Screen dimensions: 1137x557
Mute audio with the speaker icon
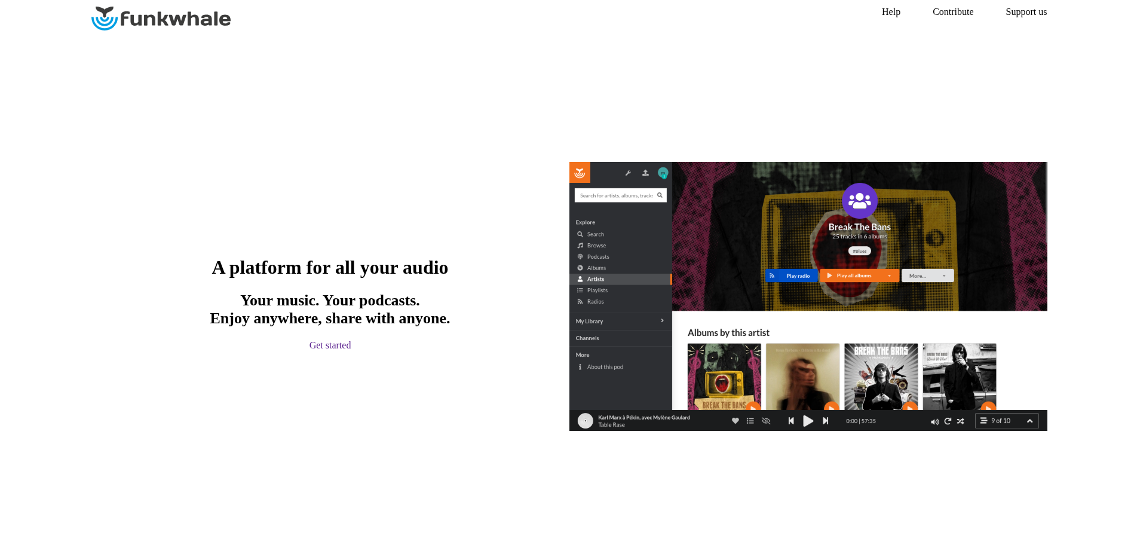tap(934, 421)
